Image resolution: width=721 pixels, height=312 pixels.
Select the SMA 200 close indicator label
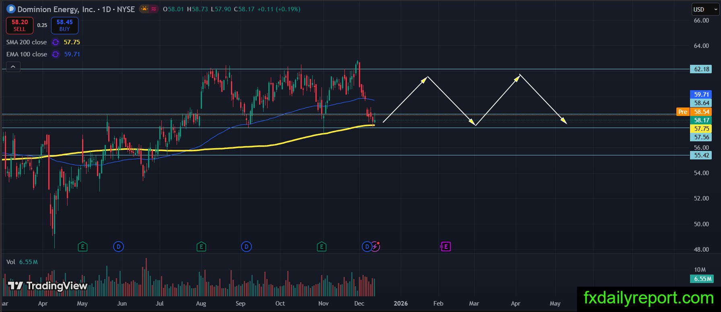pyautogui.click(x=27, y=42)
